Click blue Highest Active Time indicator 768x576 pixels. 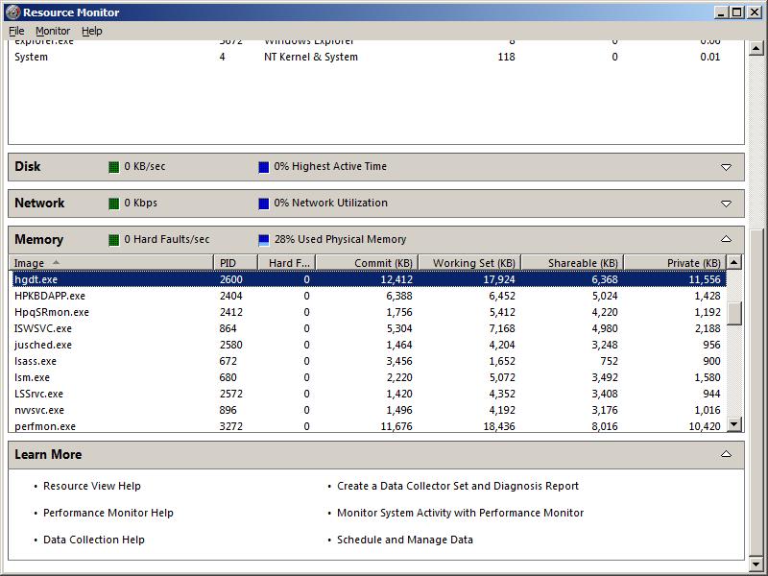pos(264,167)
